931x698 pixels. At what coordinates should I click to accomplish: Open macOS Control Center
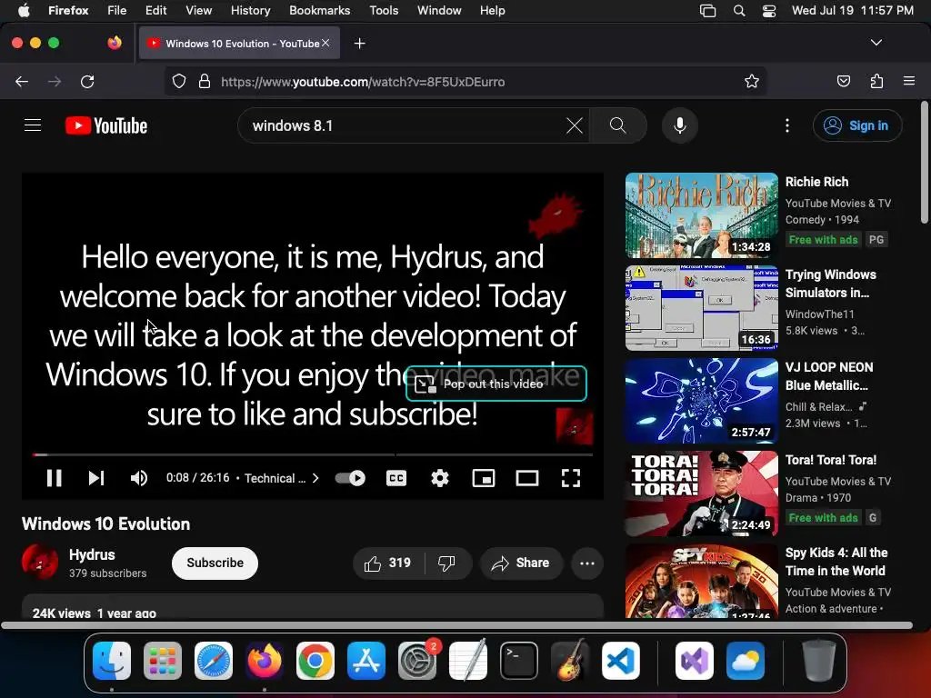point(769,10)
